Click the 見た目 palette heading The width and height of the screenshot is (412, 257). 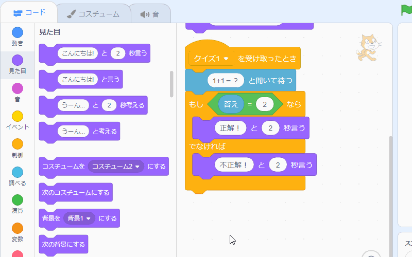(x=50, y=32)
